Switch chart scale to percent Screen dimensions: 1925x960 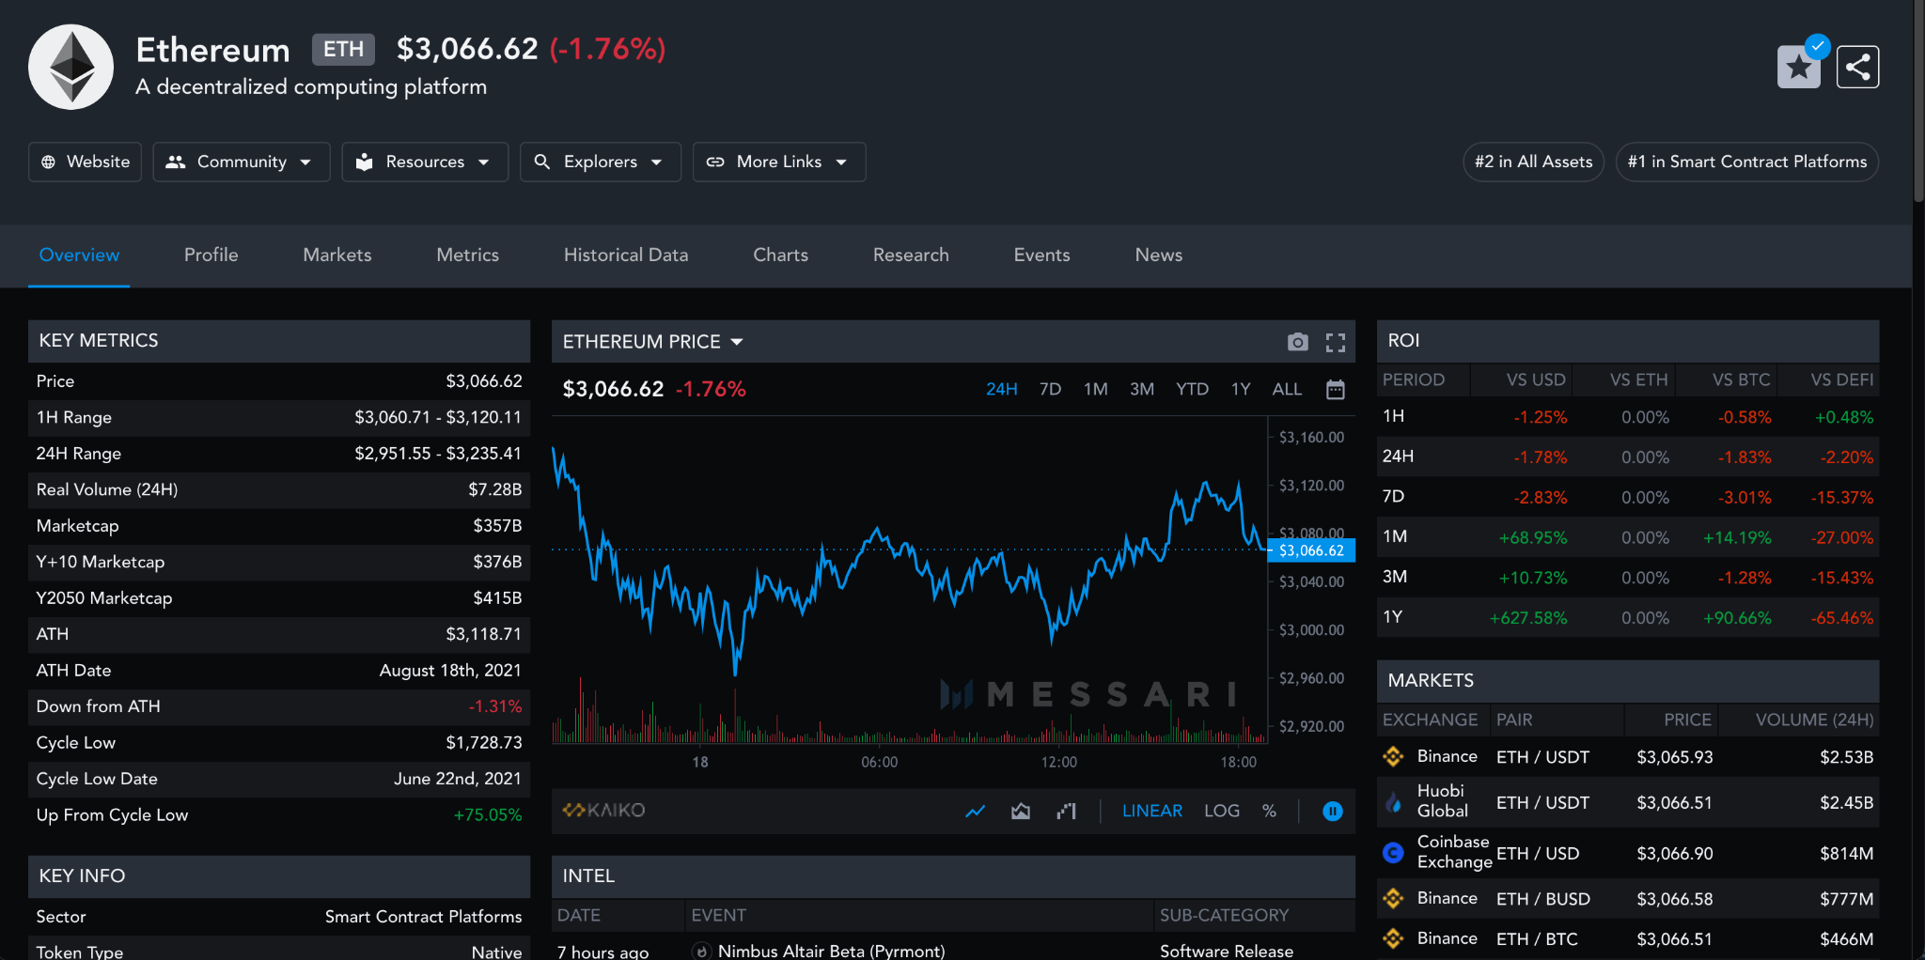tap(1269, 811)
